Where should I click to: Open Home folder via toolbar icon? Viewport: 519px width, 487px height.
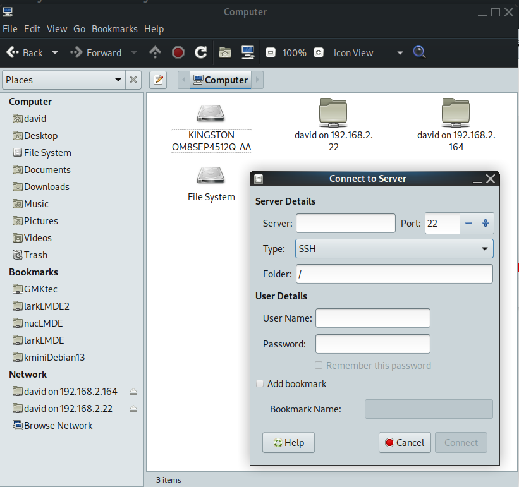[x=224, y=52]
